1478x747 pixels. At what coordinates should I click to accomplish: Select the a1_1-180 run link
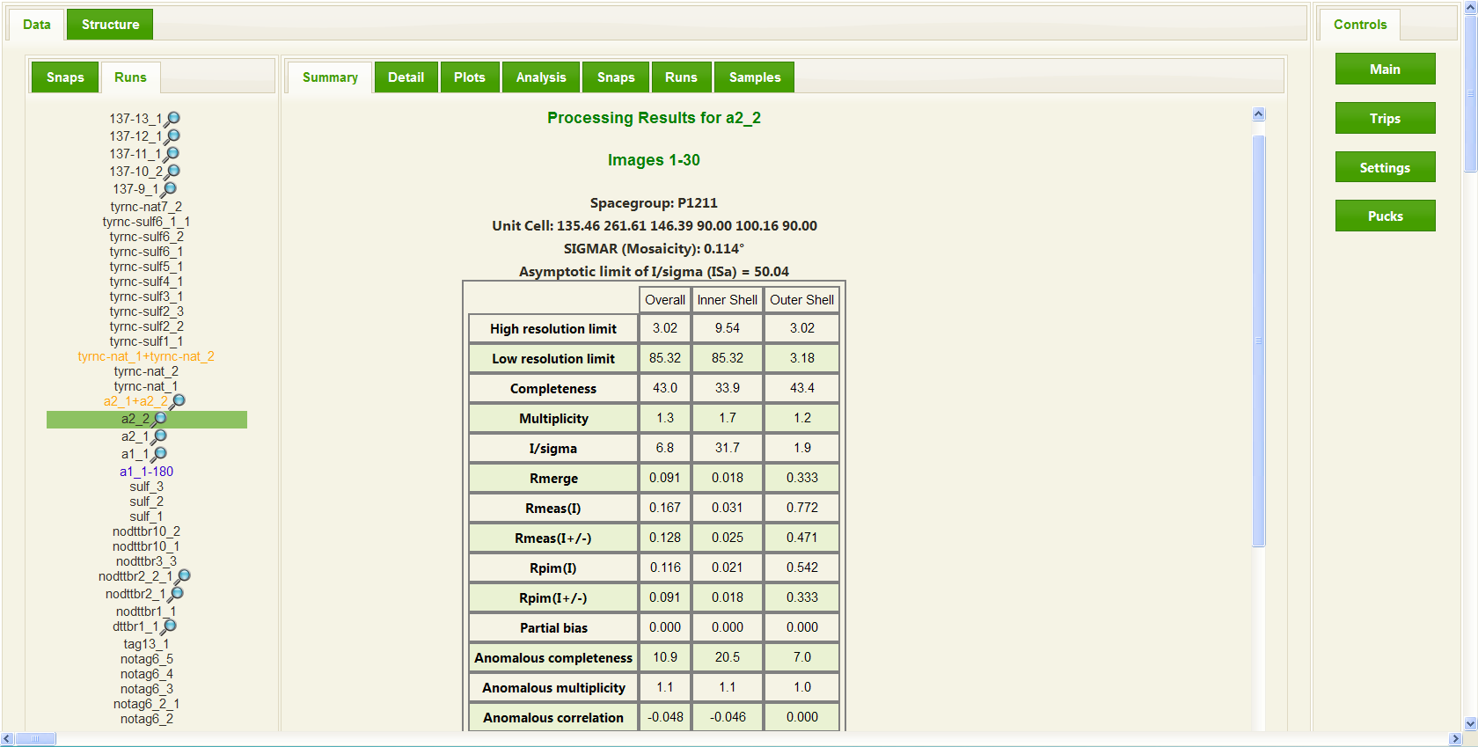[x=146, y=472]
